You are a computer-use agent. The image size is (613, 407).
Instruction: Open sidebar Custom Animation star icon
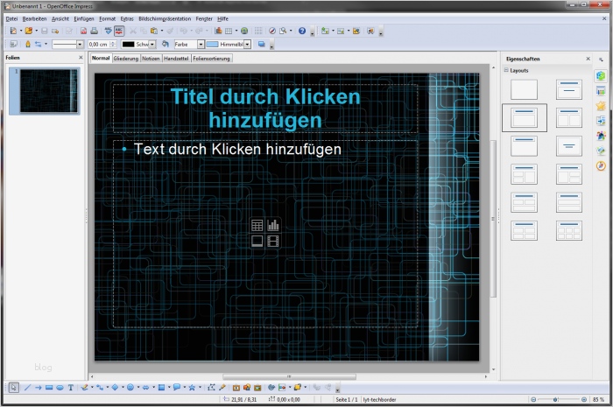[x=601, y=105]
